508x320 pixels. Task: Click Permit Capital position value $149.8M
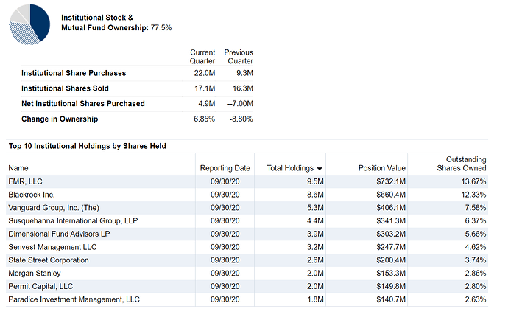[x=391, y=286]
